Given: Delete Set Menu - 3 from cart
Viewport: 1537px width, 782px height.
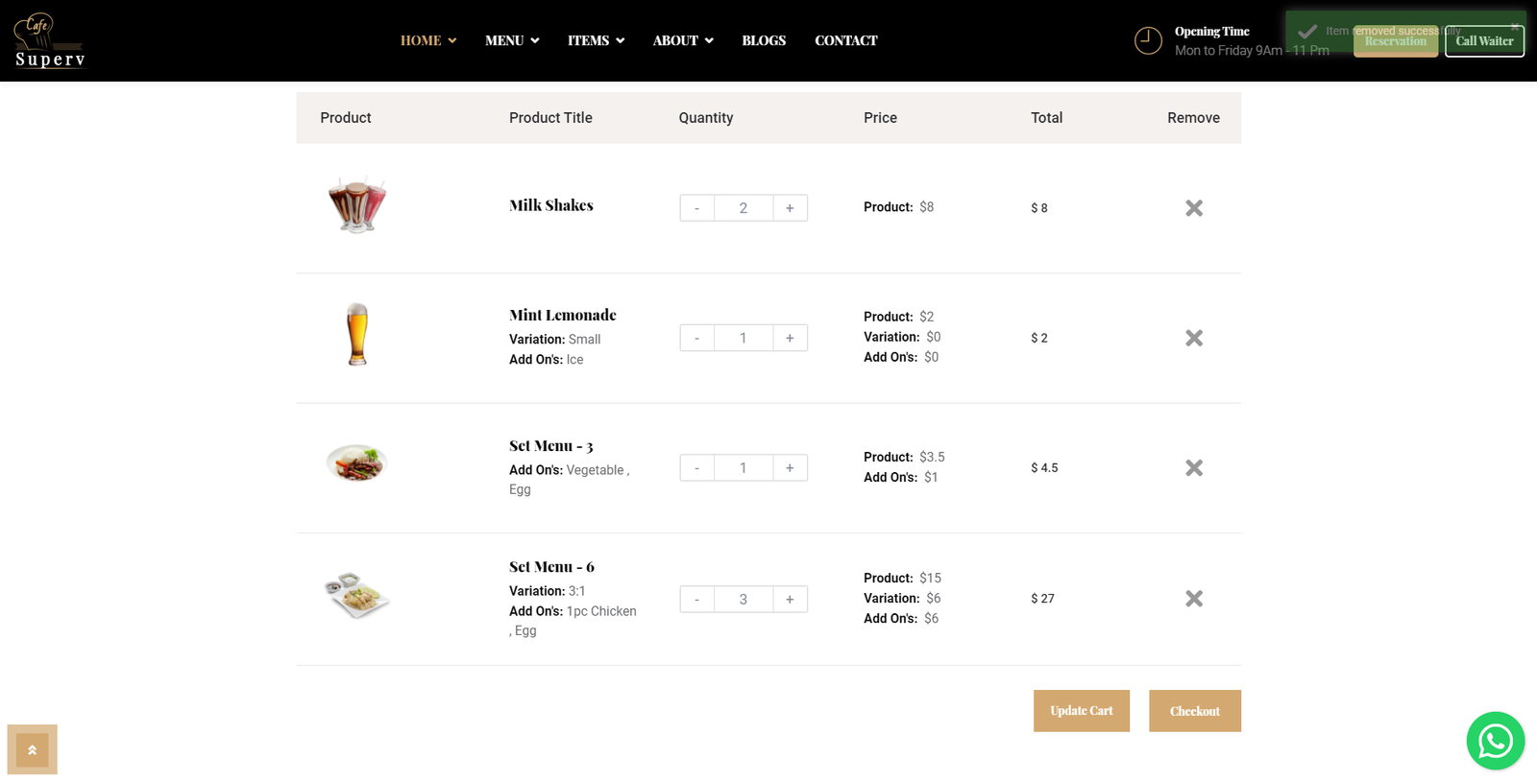Looking at the screenshot, I should [x=1193, y=468].
